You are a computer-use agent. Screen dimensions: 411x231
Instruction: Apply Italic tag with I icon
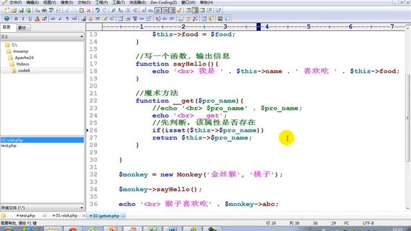(23, 19)
